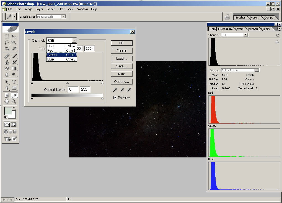Click the Set White Point eyedropper
The image size is (282, 203).
(x=129, y=90)
